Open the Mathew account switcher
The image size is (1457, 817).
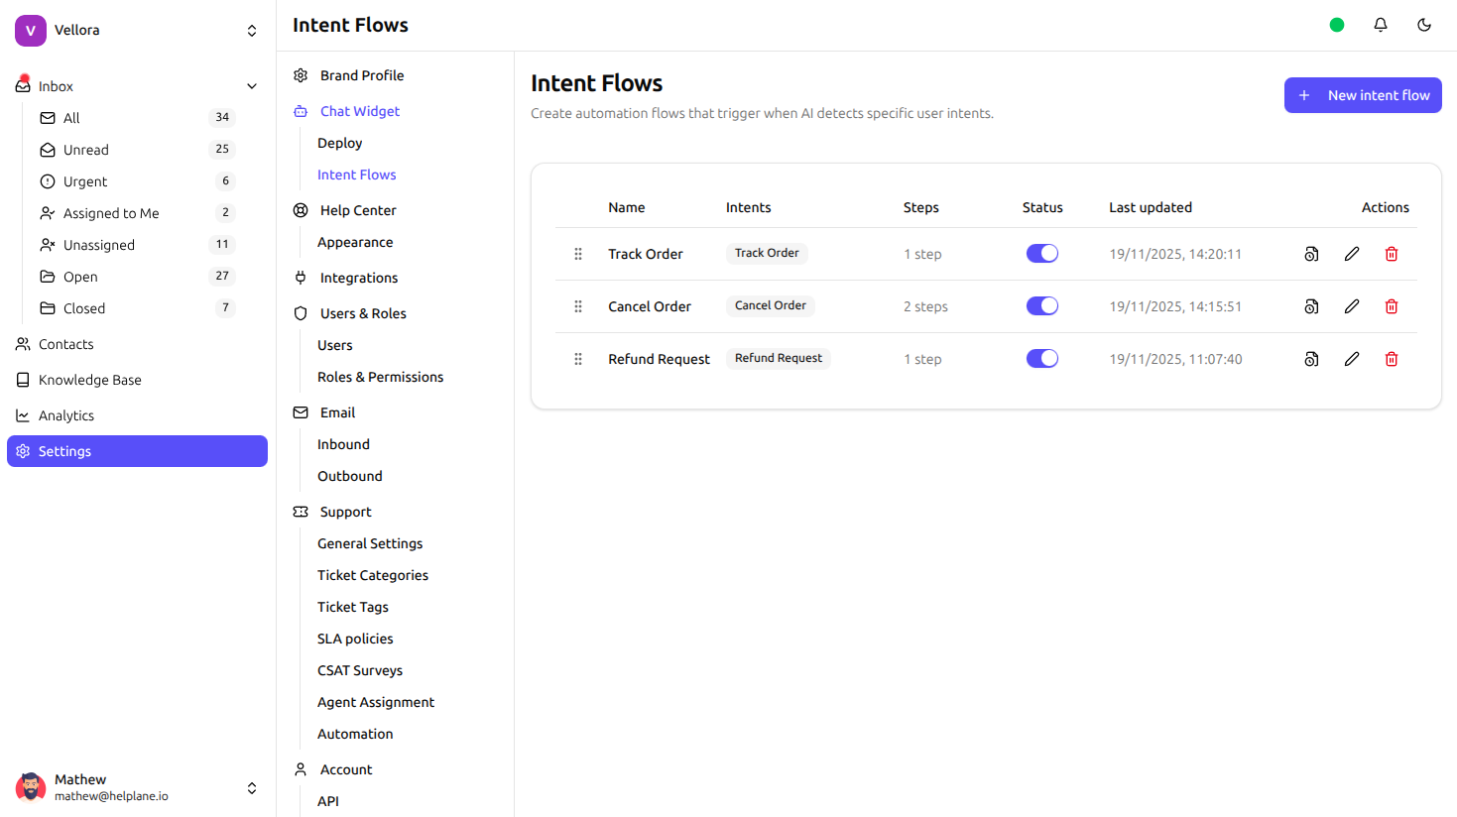tap(252, 786)
